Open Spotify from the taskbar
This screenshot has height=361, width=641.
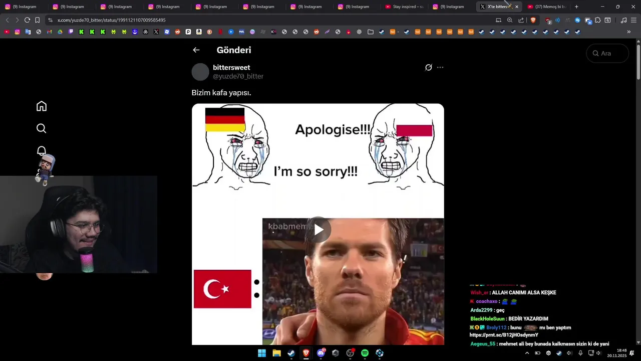(365, 353)
